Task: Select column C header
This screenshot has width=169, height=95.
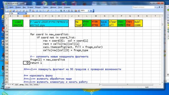Action: click(26, 16)
